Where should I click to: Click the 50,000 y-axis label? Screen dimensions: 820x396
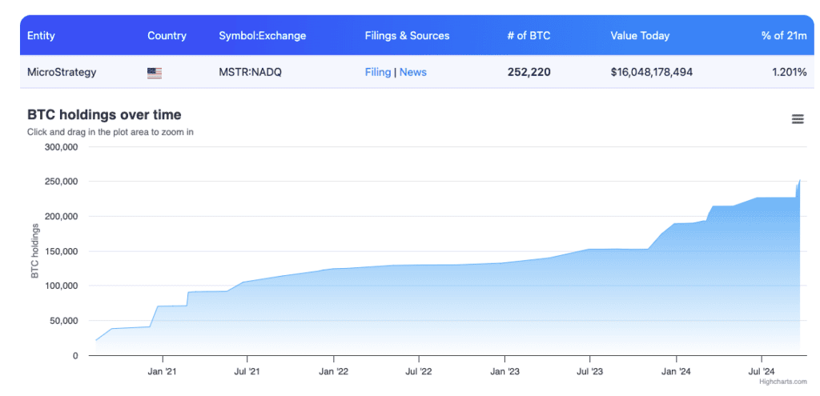click(63, 321)
